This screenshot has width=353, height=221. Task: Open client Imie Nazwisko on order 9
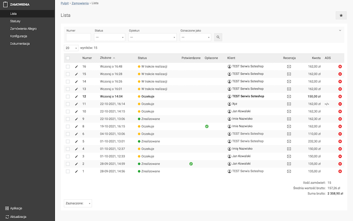(242, 119)
